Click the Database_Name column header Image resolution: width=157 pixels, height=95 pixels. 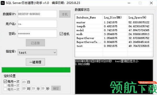pyautogui.click(x=89, y=18)
